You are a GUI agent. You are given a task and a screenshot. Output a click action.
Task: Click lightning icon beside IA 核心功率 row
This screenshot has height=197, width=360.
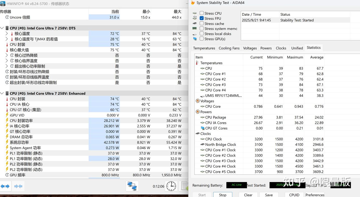[x=7, y=126]
